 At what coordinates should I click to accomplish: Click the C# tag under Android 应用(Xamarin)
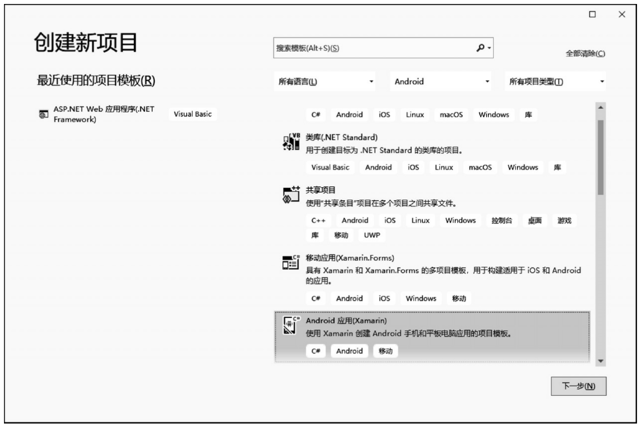316,351
